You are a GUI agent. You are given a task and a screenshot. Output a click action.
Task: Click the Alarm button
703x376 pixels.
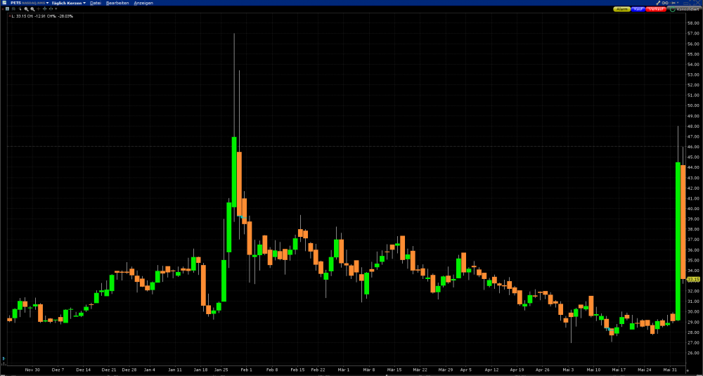(622, 9)
